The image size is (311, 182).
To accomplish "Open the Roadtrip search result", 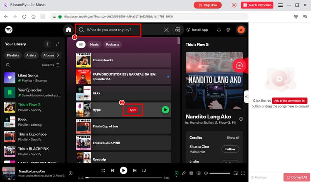I will (x=123, y=158).
